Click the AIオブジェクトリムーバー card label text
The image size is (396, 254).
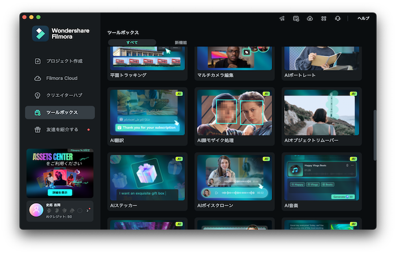[311, 141]
